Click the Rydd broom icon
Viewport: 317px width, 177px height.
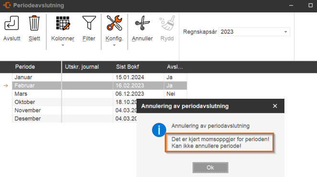point(167,23)
